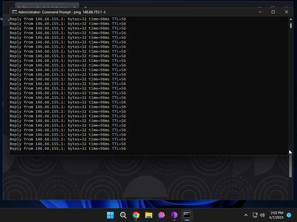Close the Command Prompt window
This screenshot has width=297, height=222.
click(x=286, y=12)
